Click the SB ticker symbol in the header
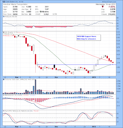The width and height of the screenshot is (123, 128). coord(4,2)
